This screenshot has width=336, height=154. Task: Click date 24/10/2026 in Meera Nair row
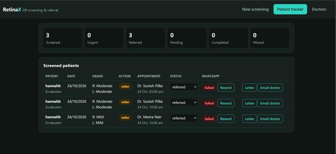coord(77,117)
